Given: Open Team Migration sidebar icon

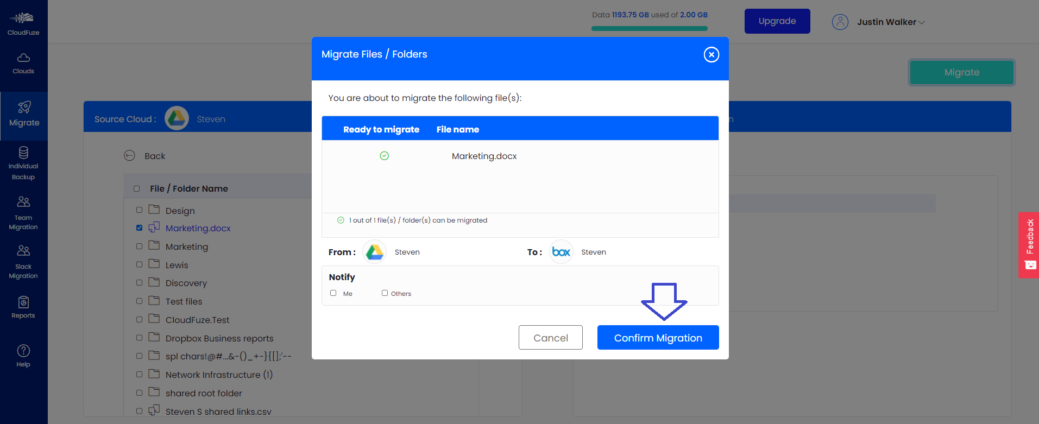Looking at the screenshot, I should pos(23,202).
